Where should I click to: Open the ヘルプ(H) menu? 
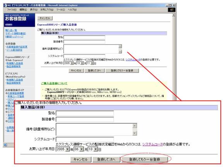[x=72, y=10]
